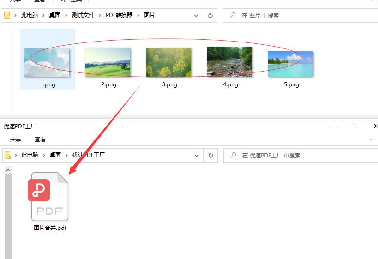Select the 3.png yellow flowers thumbnail
Viewport: 378px width, 259px height.
pyautogui.click(x=168, y=62)
